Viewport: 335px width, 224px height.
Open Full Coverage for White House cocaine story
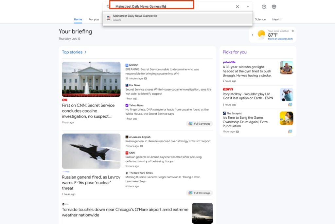coord(200,124)
